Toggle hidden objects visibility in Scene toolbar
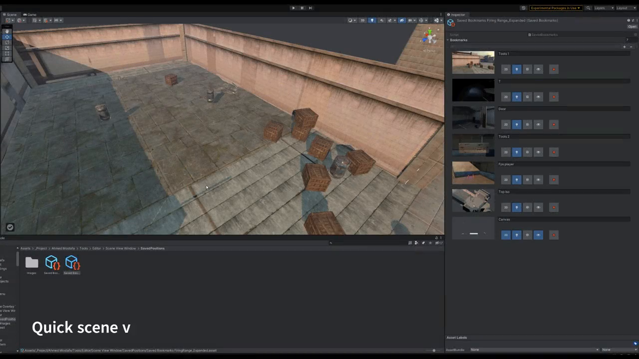This screenshot has height=359, width=639. pos(402,20)
